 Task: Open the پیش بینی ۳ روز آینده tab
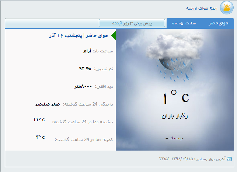click(x=132, y=23)
